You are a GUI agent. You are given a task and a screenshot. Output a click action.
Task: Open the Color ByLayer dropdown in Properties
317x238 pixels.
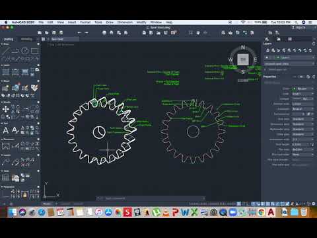(x=302, y=89)
